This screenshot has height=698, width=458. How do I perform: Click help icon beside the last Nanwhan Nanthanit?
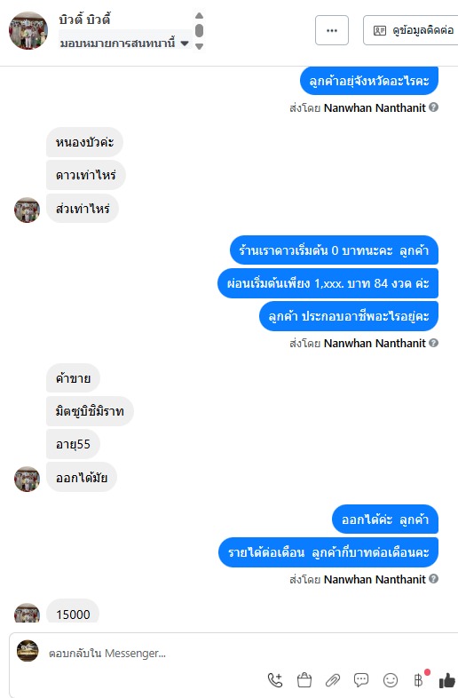(x=434, y=579)
